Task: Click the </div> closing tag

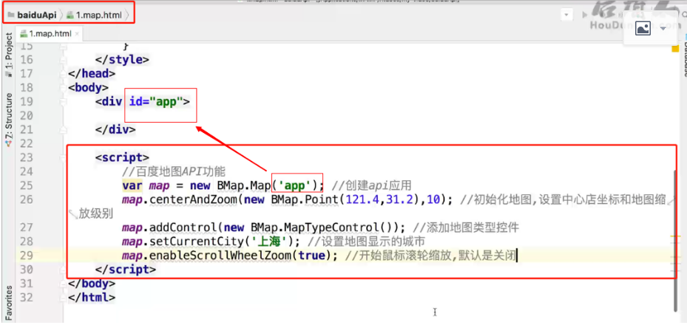Action: click(x=115, y=129)
